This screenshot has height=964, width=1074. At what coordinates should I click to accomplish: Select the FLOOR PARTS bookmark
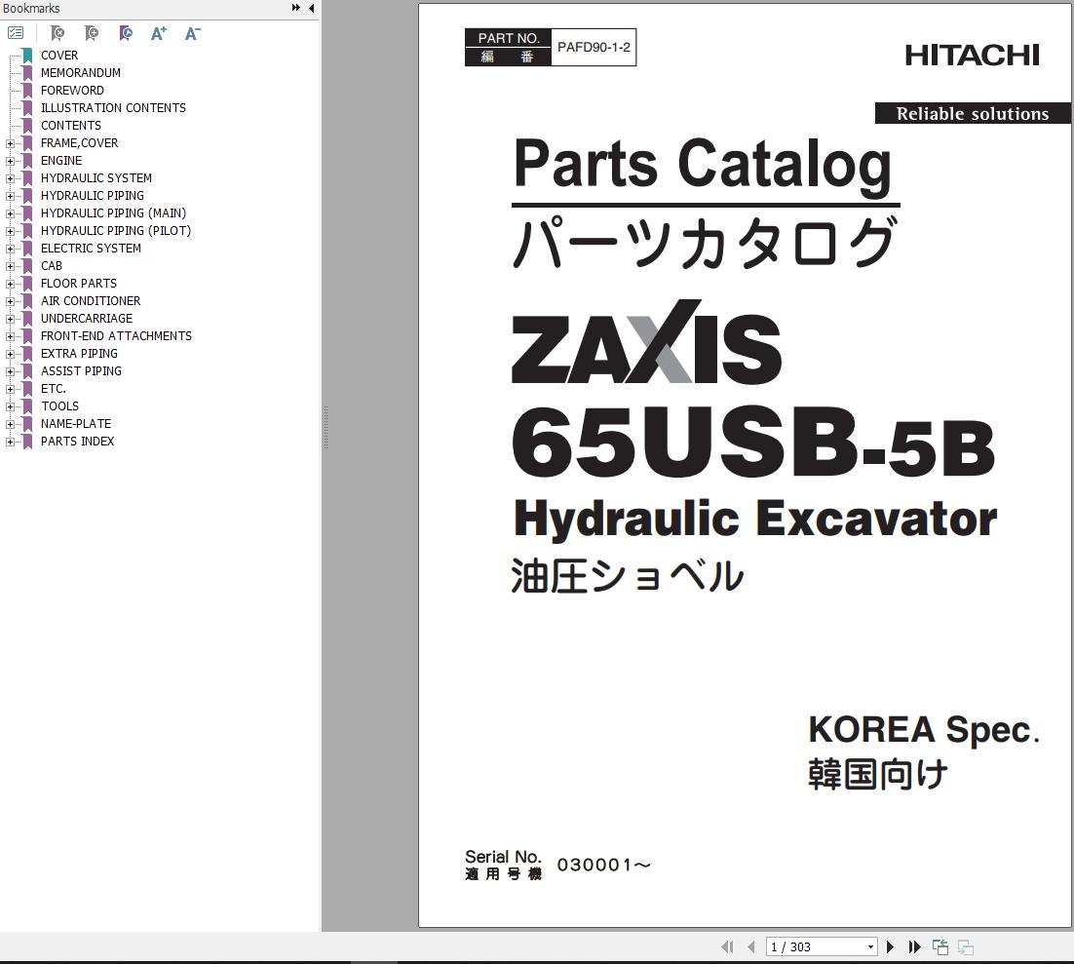pos(78,284)
